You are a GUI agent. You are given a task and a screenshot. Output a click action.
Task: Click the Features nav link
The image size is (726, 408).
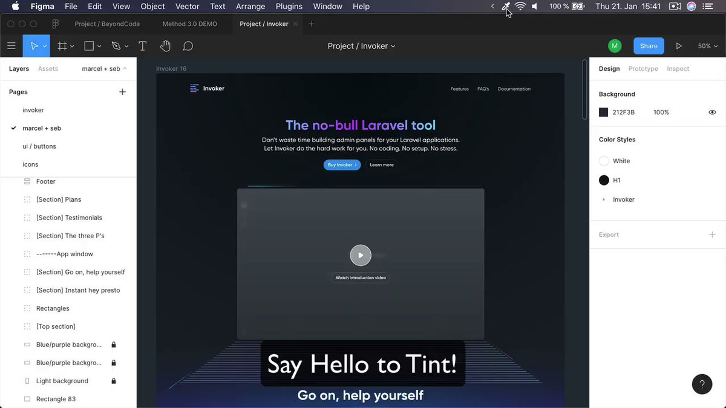coord(459,89)
